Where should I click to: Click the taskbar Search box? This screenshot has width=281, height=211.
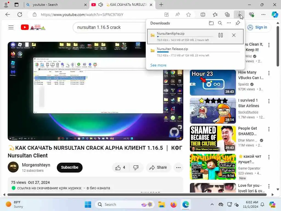(125, 204)
